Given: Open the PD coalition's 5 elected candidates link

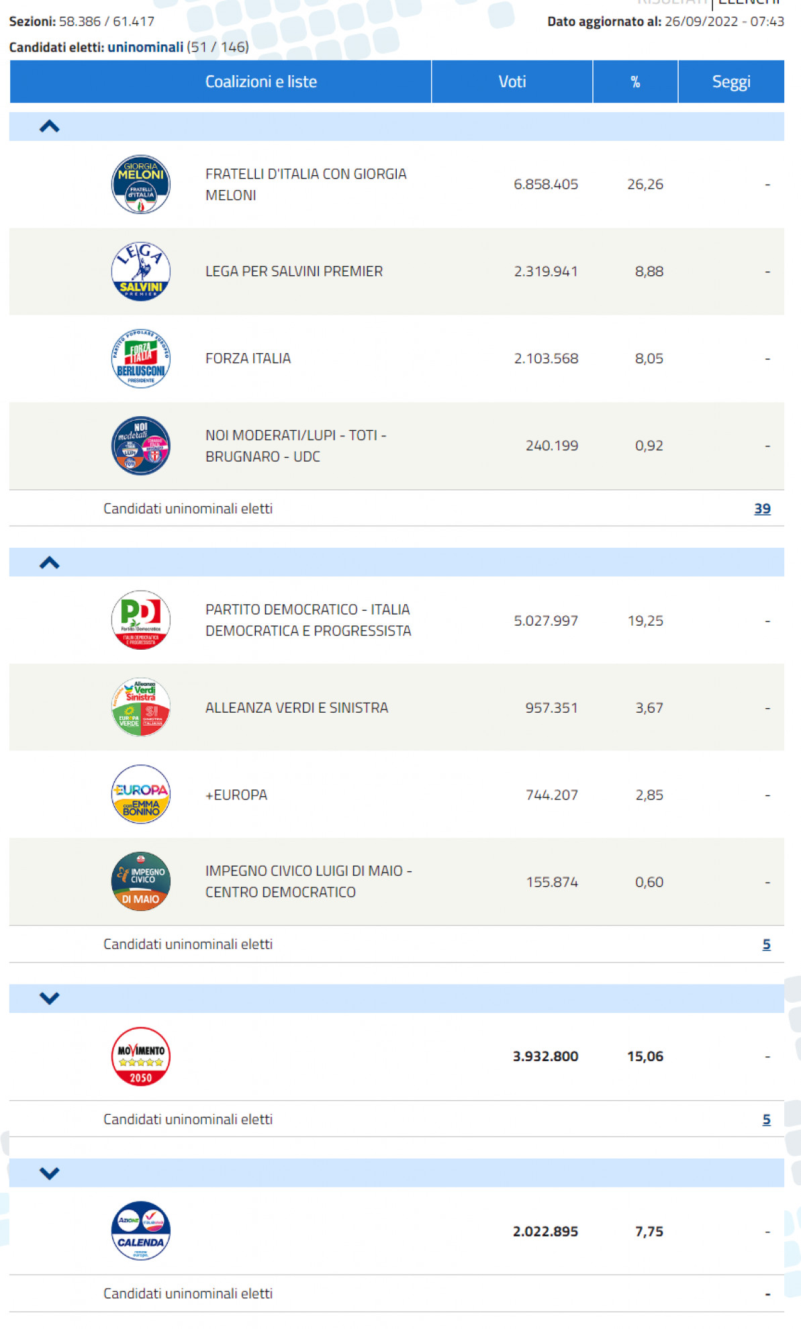Looking at the screenshot, I should pos(766,944).
